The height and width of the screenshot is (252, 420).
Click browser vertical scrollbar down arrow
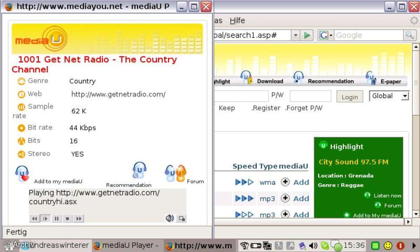pyautogui.click(x=416, y=214)
